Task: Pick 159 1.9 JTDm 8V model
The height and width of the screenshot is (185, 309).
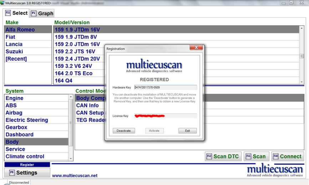Action: click(76, 37)
